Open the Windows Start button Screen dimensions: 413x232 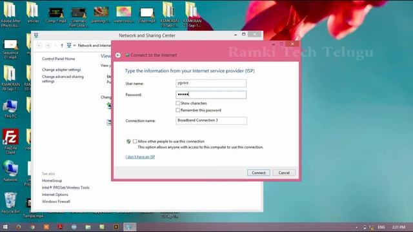(5, 227)
